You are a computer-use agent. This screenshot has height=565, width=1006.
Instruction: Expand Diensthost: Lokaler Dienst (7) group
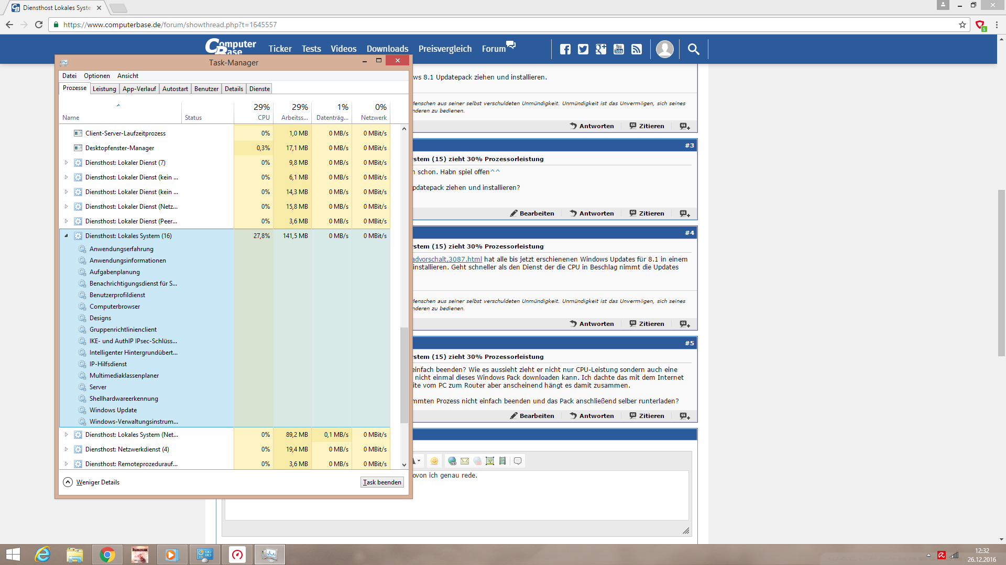click(x=66, y=163)
